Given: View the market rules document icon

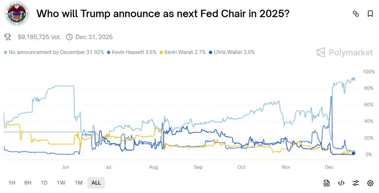Looking at the screenshot, I should [326, 183].
